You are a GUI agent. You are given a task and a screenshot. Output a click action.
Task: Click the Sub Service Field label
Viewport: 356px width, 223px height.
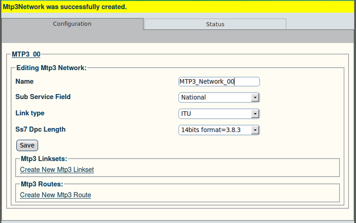tap(43, 97)
